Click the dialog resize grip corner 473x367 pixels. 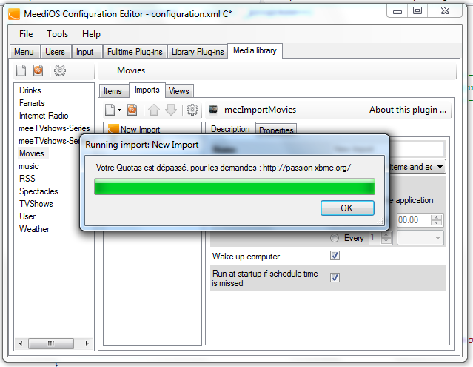coord(380,222)
